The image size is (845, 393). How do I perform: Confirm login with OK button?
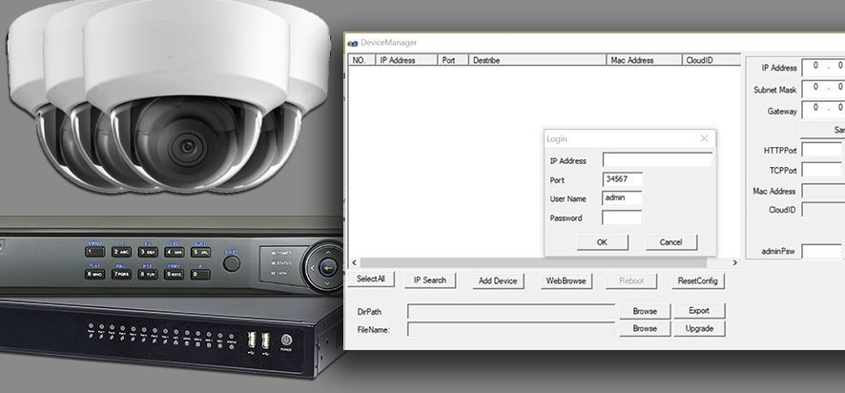(602, 242)
